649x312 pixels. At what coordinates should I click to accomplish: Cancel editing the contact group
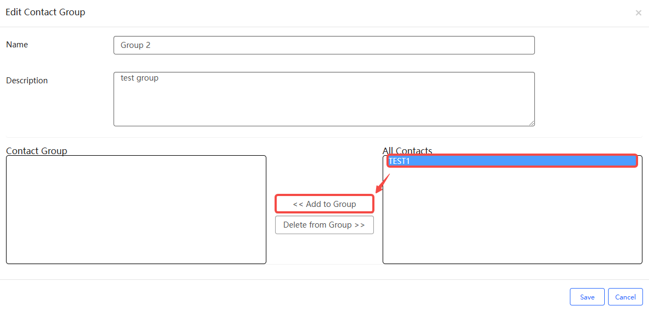coord(625,297)
